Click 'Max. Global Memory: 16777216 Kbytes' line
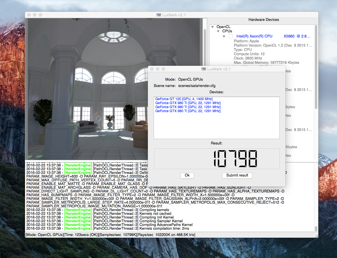Image resolution: width=337 pixels, height=258 pixels. point(266,63)
